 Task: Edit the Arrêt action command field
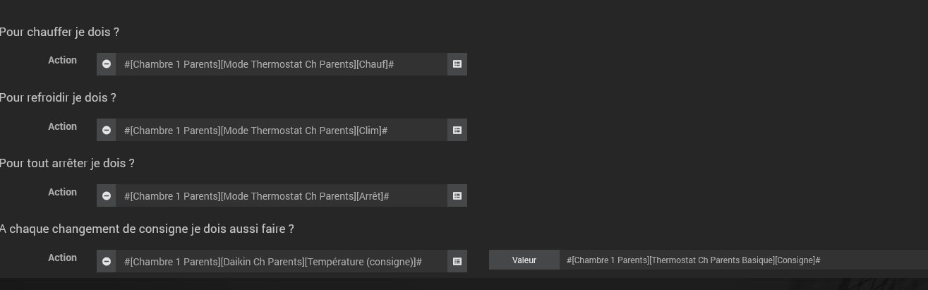[x=282, y=195]
